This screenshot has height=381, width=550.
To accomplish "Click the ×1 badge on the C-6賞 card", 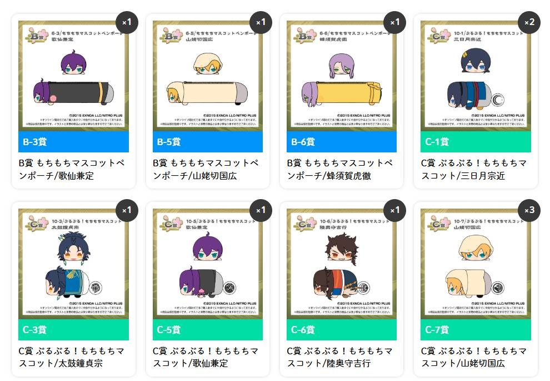I will [x=394, y=210].
